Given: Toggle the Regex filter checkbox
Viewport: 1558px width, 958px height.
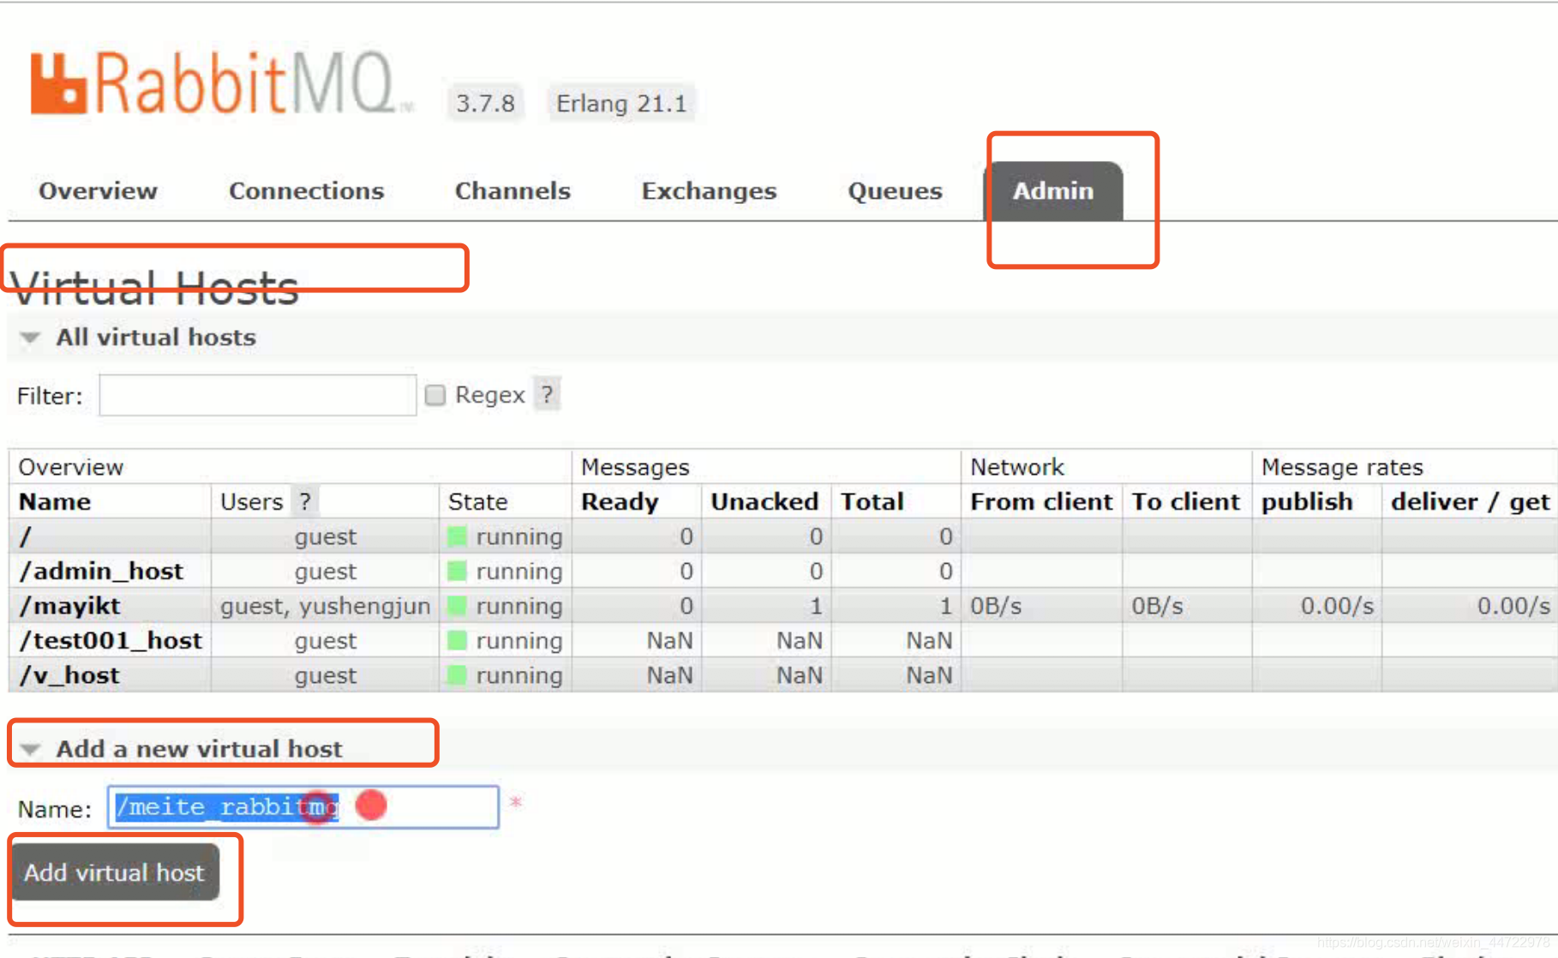Looking at the screenshot, I should (x=435, y=395).
